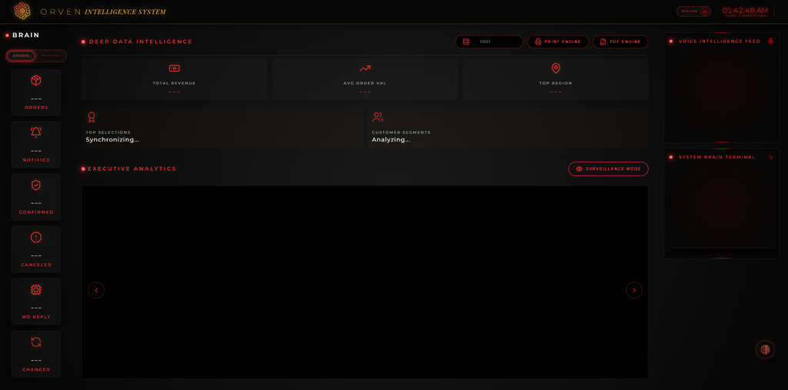The image size is (788, 390).
Task: Open the Confirmed shield icon card
Action: coord(36,197)
